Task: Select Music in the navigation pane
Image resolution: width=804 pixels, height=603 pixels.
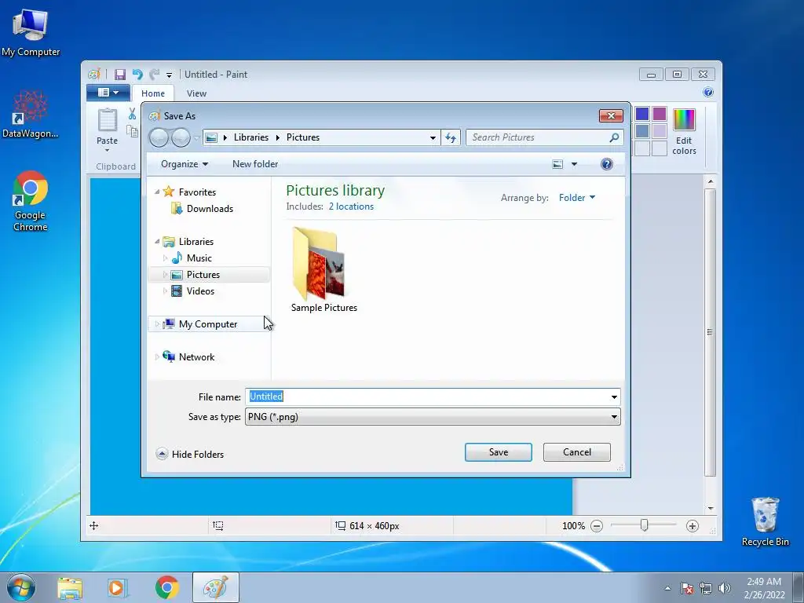Action: click(x=199, y=258)
